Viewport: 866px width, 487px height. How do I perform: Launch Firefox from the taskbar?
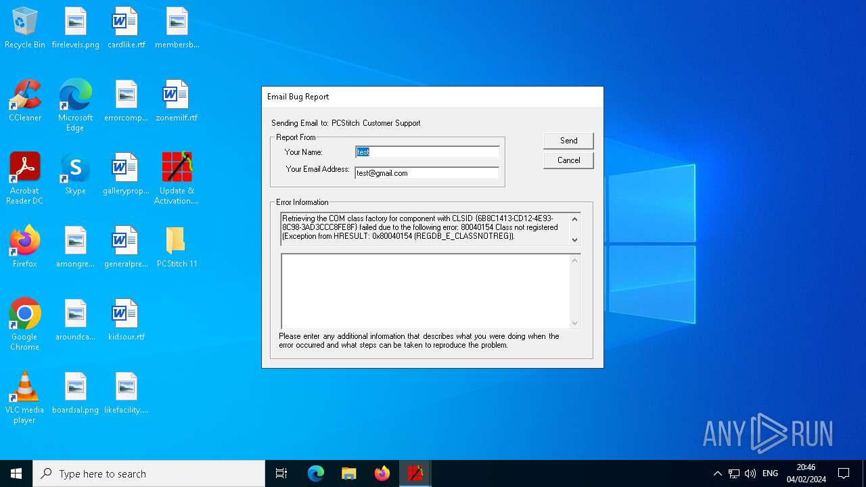pos(382,473)
